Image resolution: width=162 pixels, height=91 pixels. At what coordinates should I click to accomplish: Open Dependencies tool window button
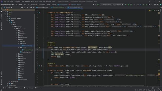[x=28, y=88]
